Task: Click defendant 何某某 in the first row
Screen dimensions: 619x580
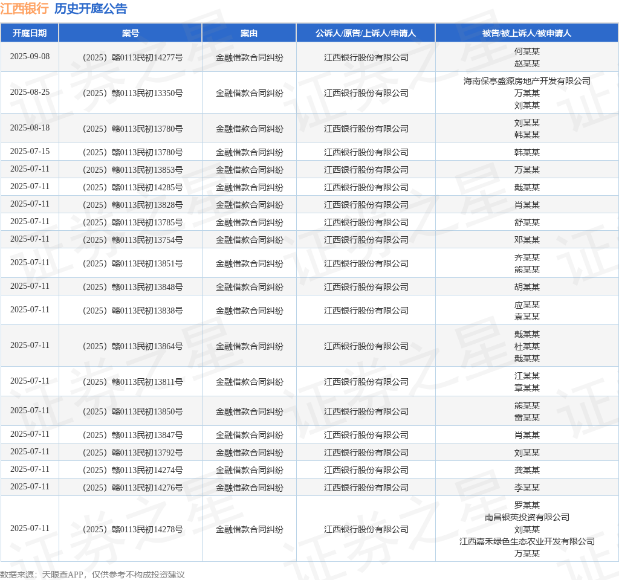Action: [527, 51]
